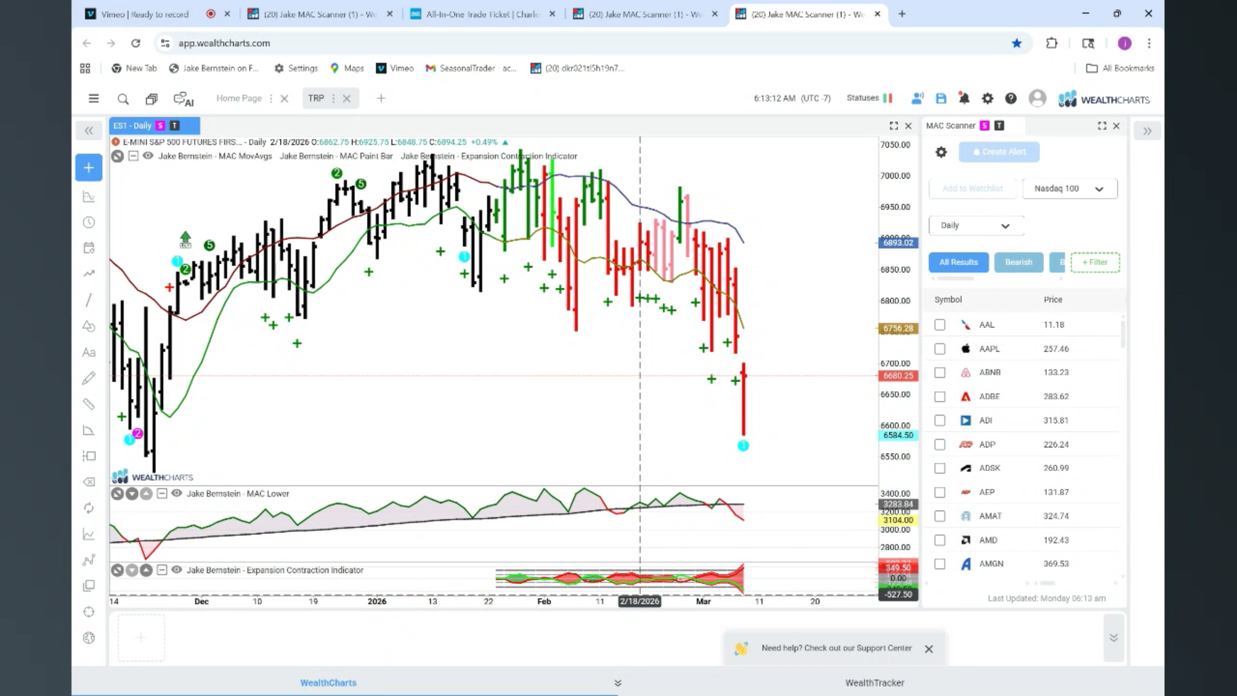Open the help question mark icon
1237x696 pixels.
coord(1011,99)
